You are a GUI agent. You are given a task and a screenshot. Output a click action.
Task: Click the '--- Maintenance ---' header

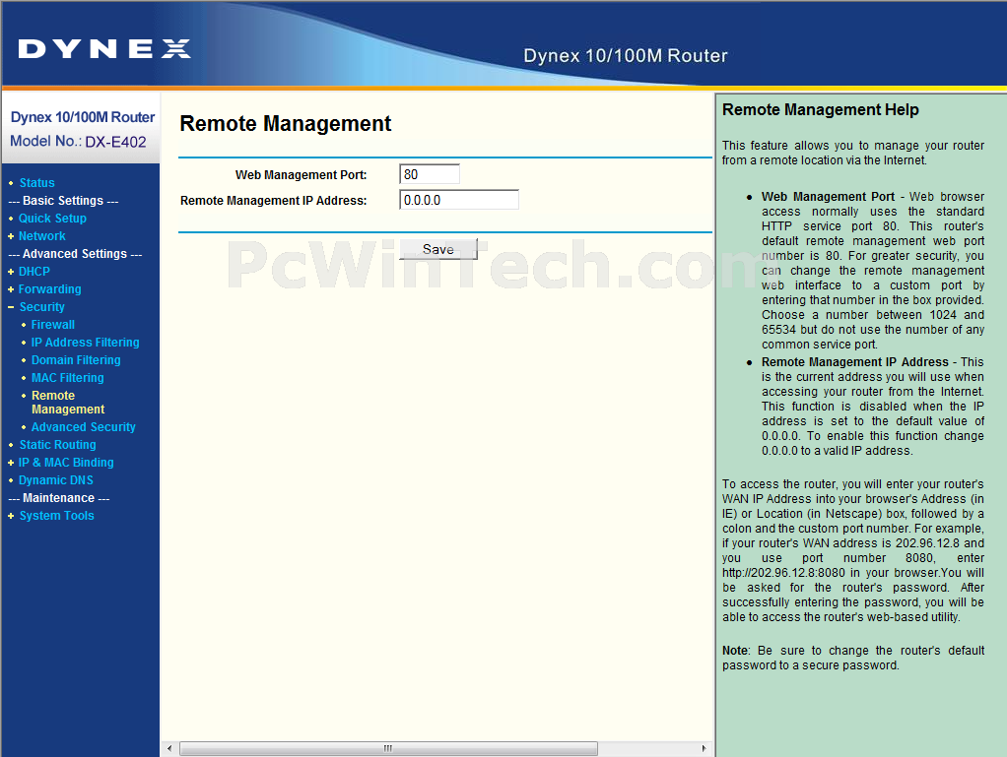[59, 498]
